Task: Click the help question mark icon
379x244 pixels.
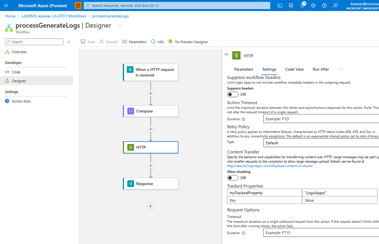Action: pyautogui.click(x=324, y=6)
